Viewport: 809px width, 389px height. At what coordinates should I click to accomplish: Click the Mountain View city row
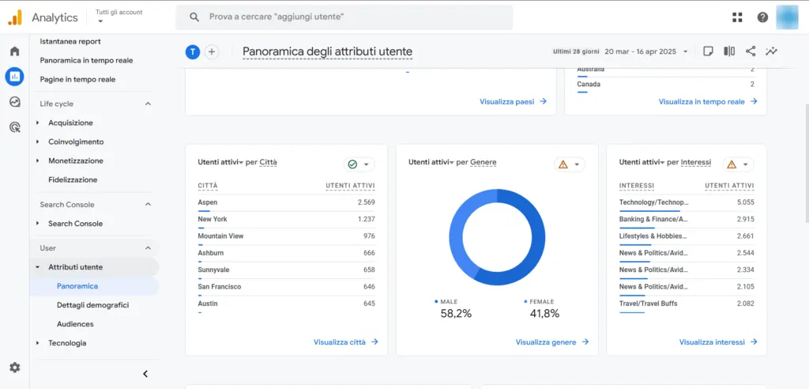pos(286,236)
